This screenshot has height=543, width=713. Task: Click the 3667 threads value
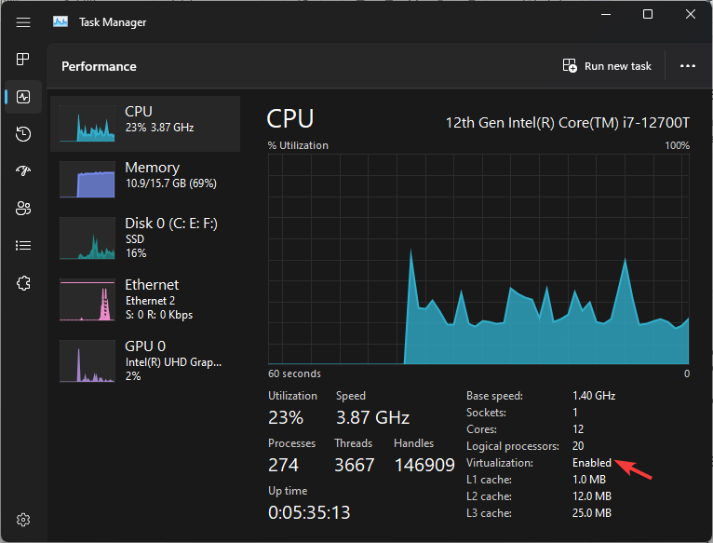pos(355,465)
